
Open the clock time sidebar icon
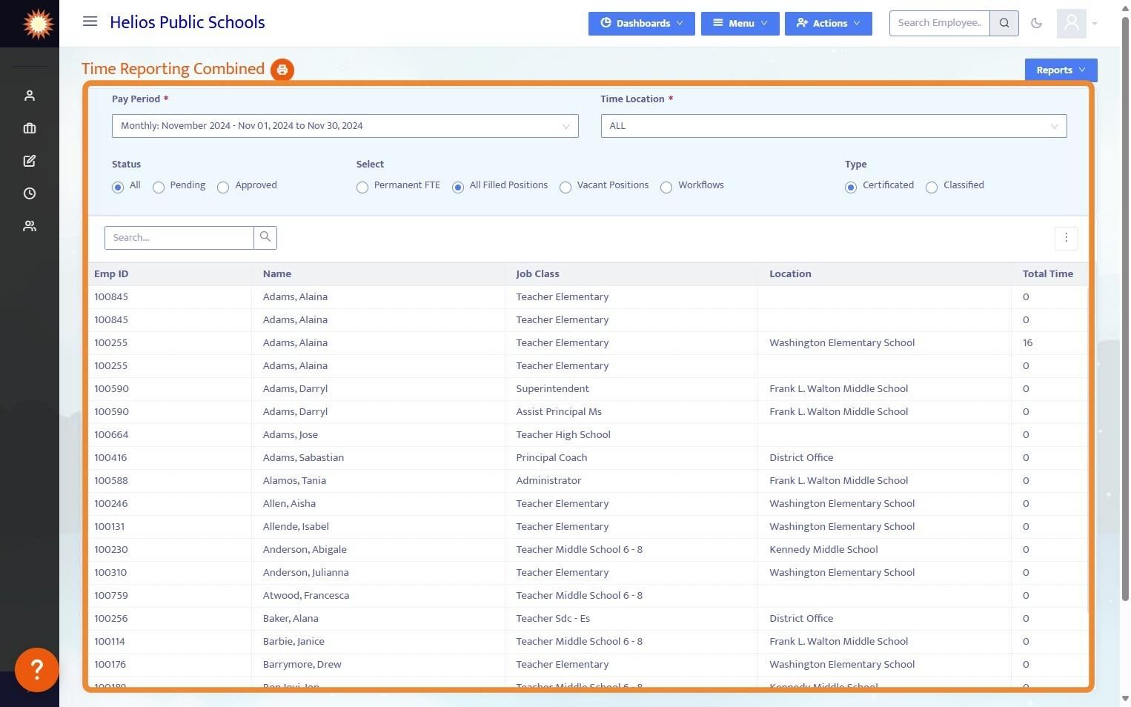[x=30, y=193]
